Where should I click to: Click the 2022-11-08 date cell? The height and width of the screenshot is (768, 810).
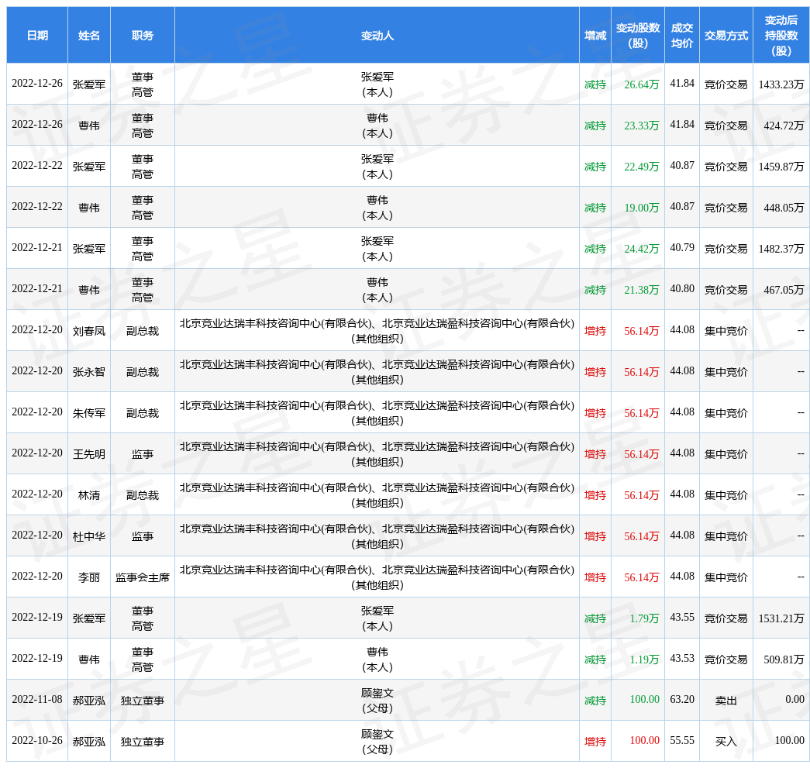pos(37,699)
